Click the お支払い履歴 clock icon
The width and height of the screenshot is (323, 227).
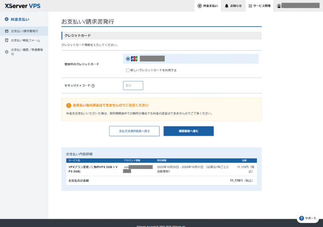(x=7, y=52)
